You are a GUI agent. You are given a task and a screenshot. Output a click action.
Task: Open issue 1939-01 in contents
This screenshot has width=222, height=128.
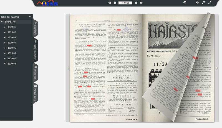click(x=12, y=27)
